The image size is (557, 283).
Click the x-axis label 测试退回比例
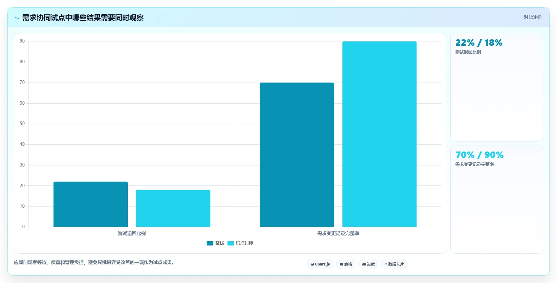click(132, 233)
